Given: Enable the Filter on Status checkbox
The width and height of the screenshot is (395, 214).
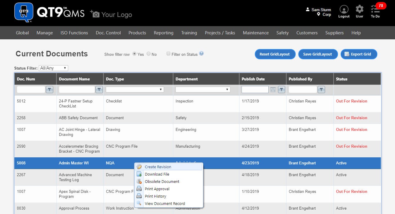Looking at the screenshot, I should pyautogui.click(x=168, y=54).
